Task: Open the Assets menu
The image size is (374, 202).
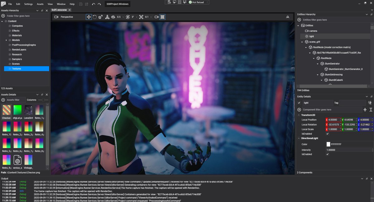Action: [x=40, y=4]
